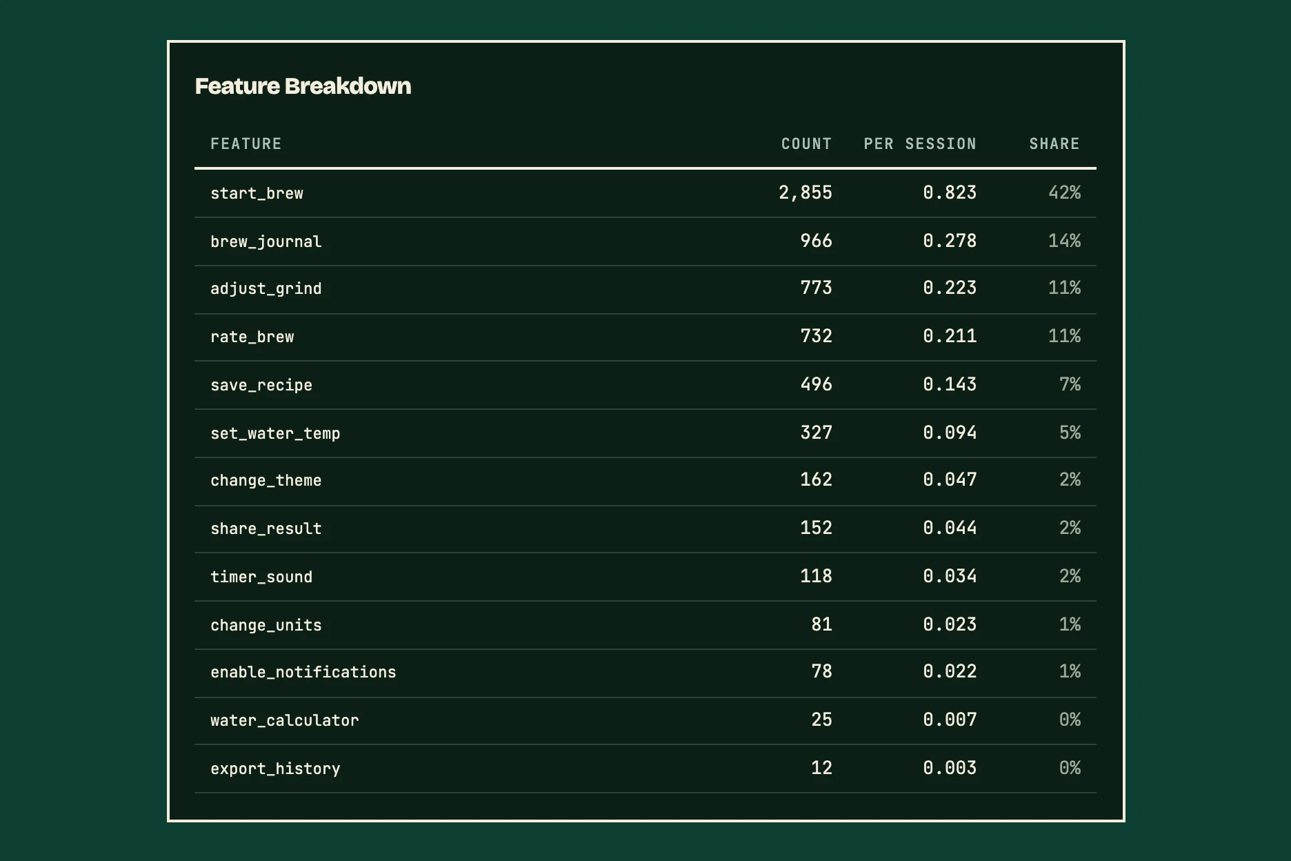Select the start_brew row name
This screenshot has width=1291, height=861.
pyautogui.click(x=257, y=193)
